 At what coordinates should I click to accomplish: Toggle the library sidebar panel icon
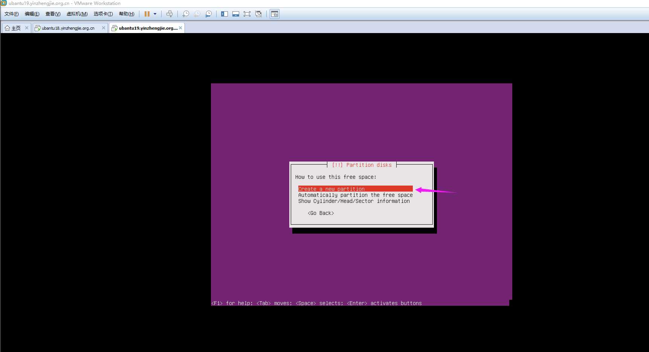224,14
